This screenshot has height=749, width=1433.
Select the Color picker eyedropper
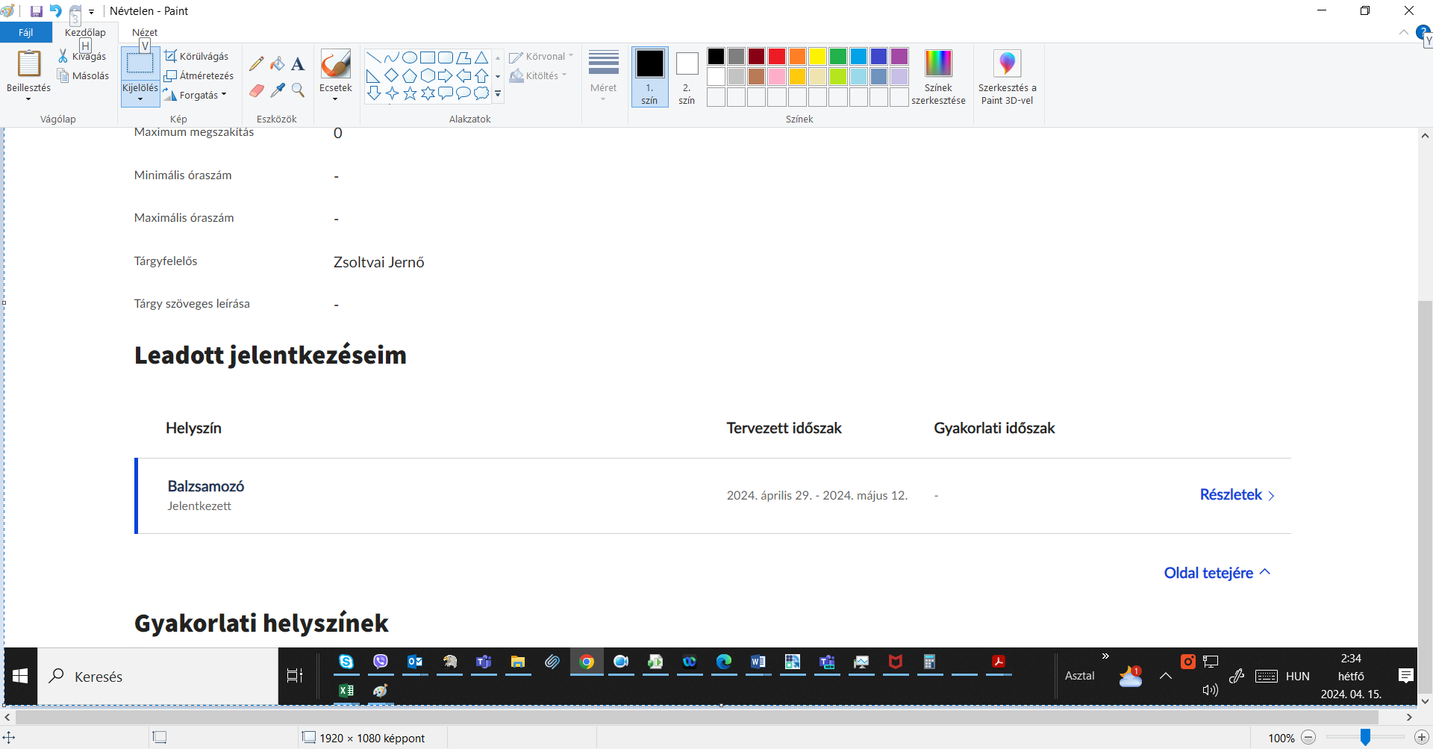[278, 90]
